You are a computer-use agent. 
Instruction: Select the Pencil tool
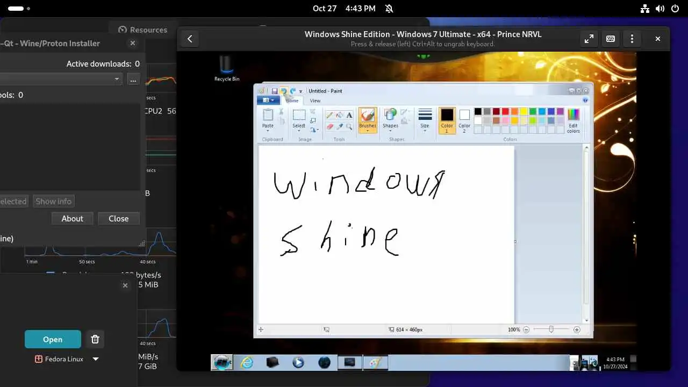point(329,115)
